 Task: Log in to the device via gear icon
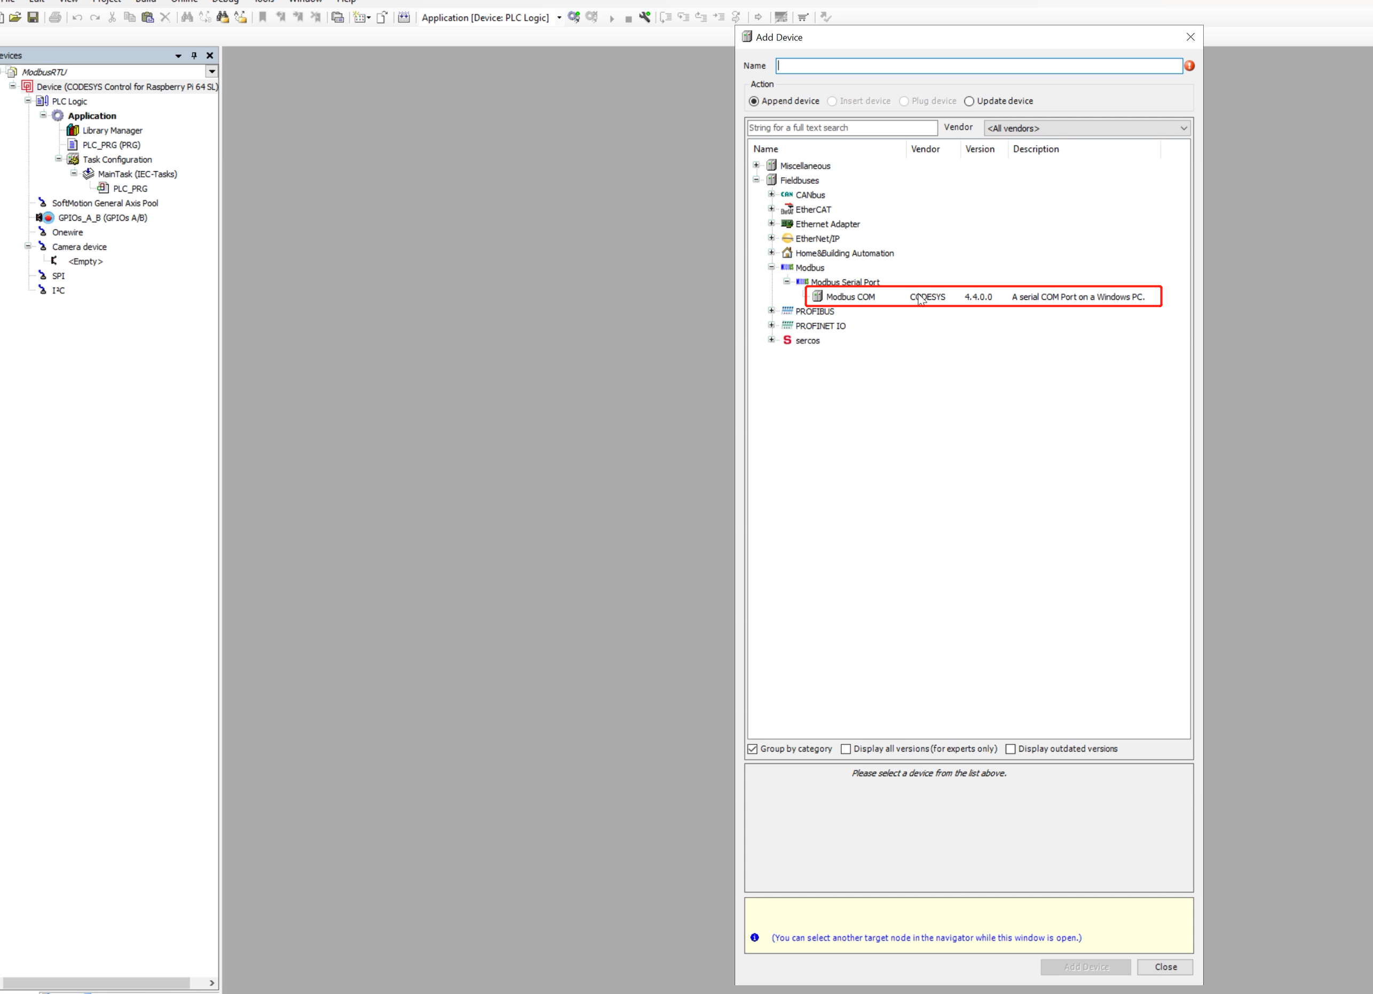[574, 18]
